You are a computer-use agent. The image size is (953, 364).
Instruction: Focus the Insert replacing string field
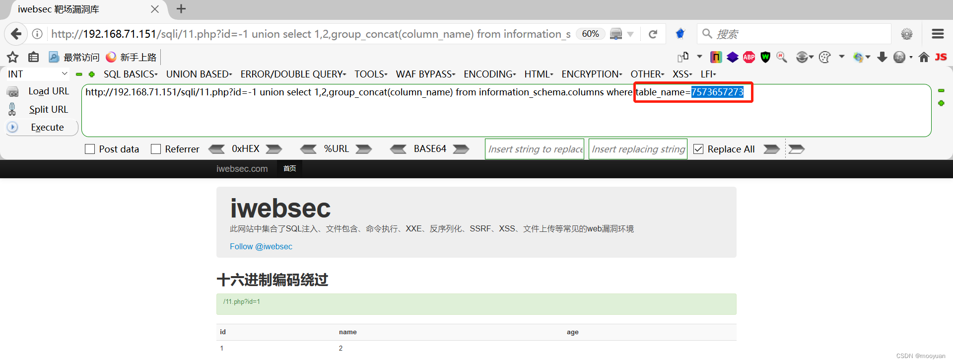tap(638, 149)
